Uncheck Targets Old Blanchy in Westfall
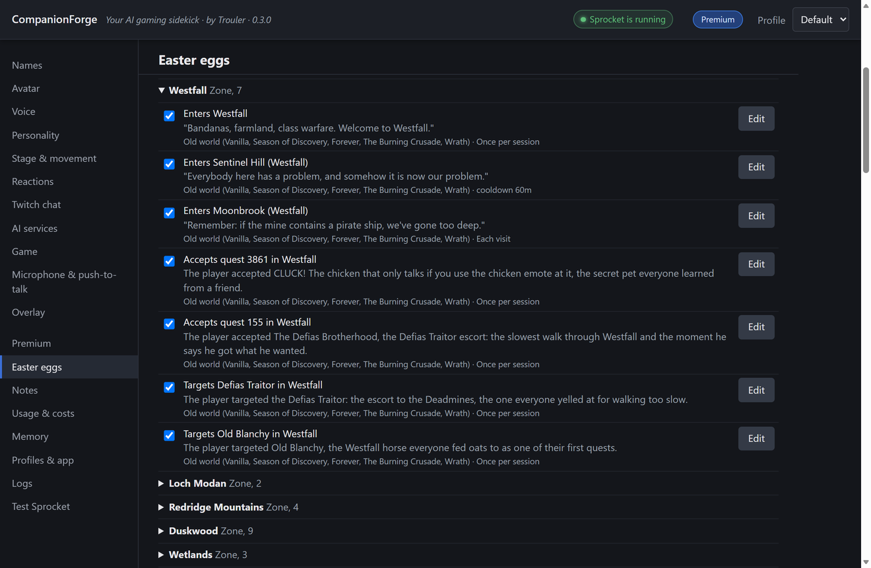Image resolution: width=871 pixels, height=568 pixels. [x=170, y=435]
